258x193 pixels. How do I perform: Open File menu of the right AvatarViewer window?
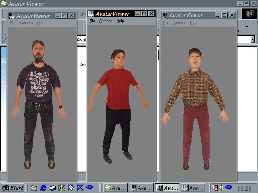coord(165,23)
